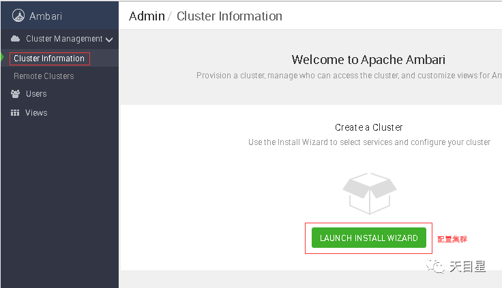The width and height of the screenshot is (502, 288).
Task: Click the red Chinese annotation text
Action: click(x=452, y=239)
